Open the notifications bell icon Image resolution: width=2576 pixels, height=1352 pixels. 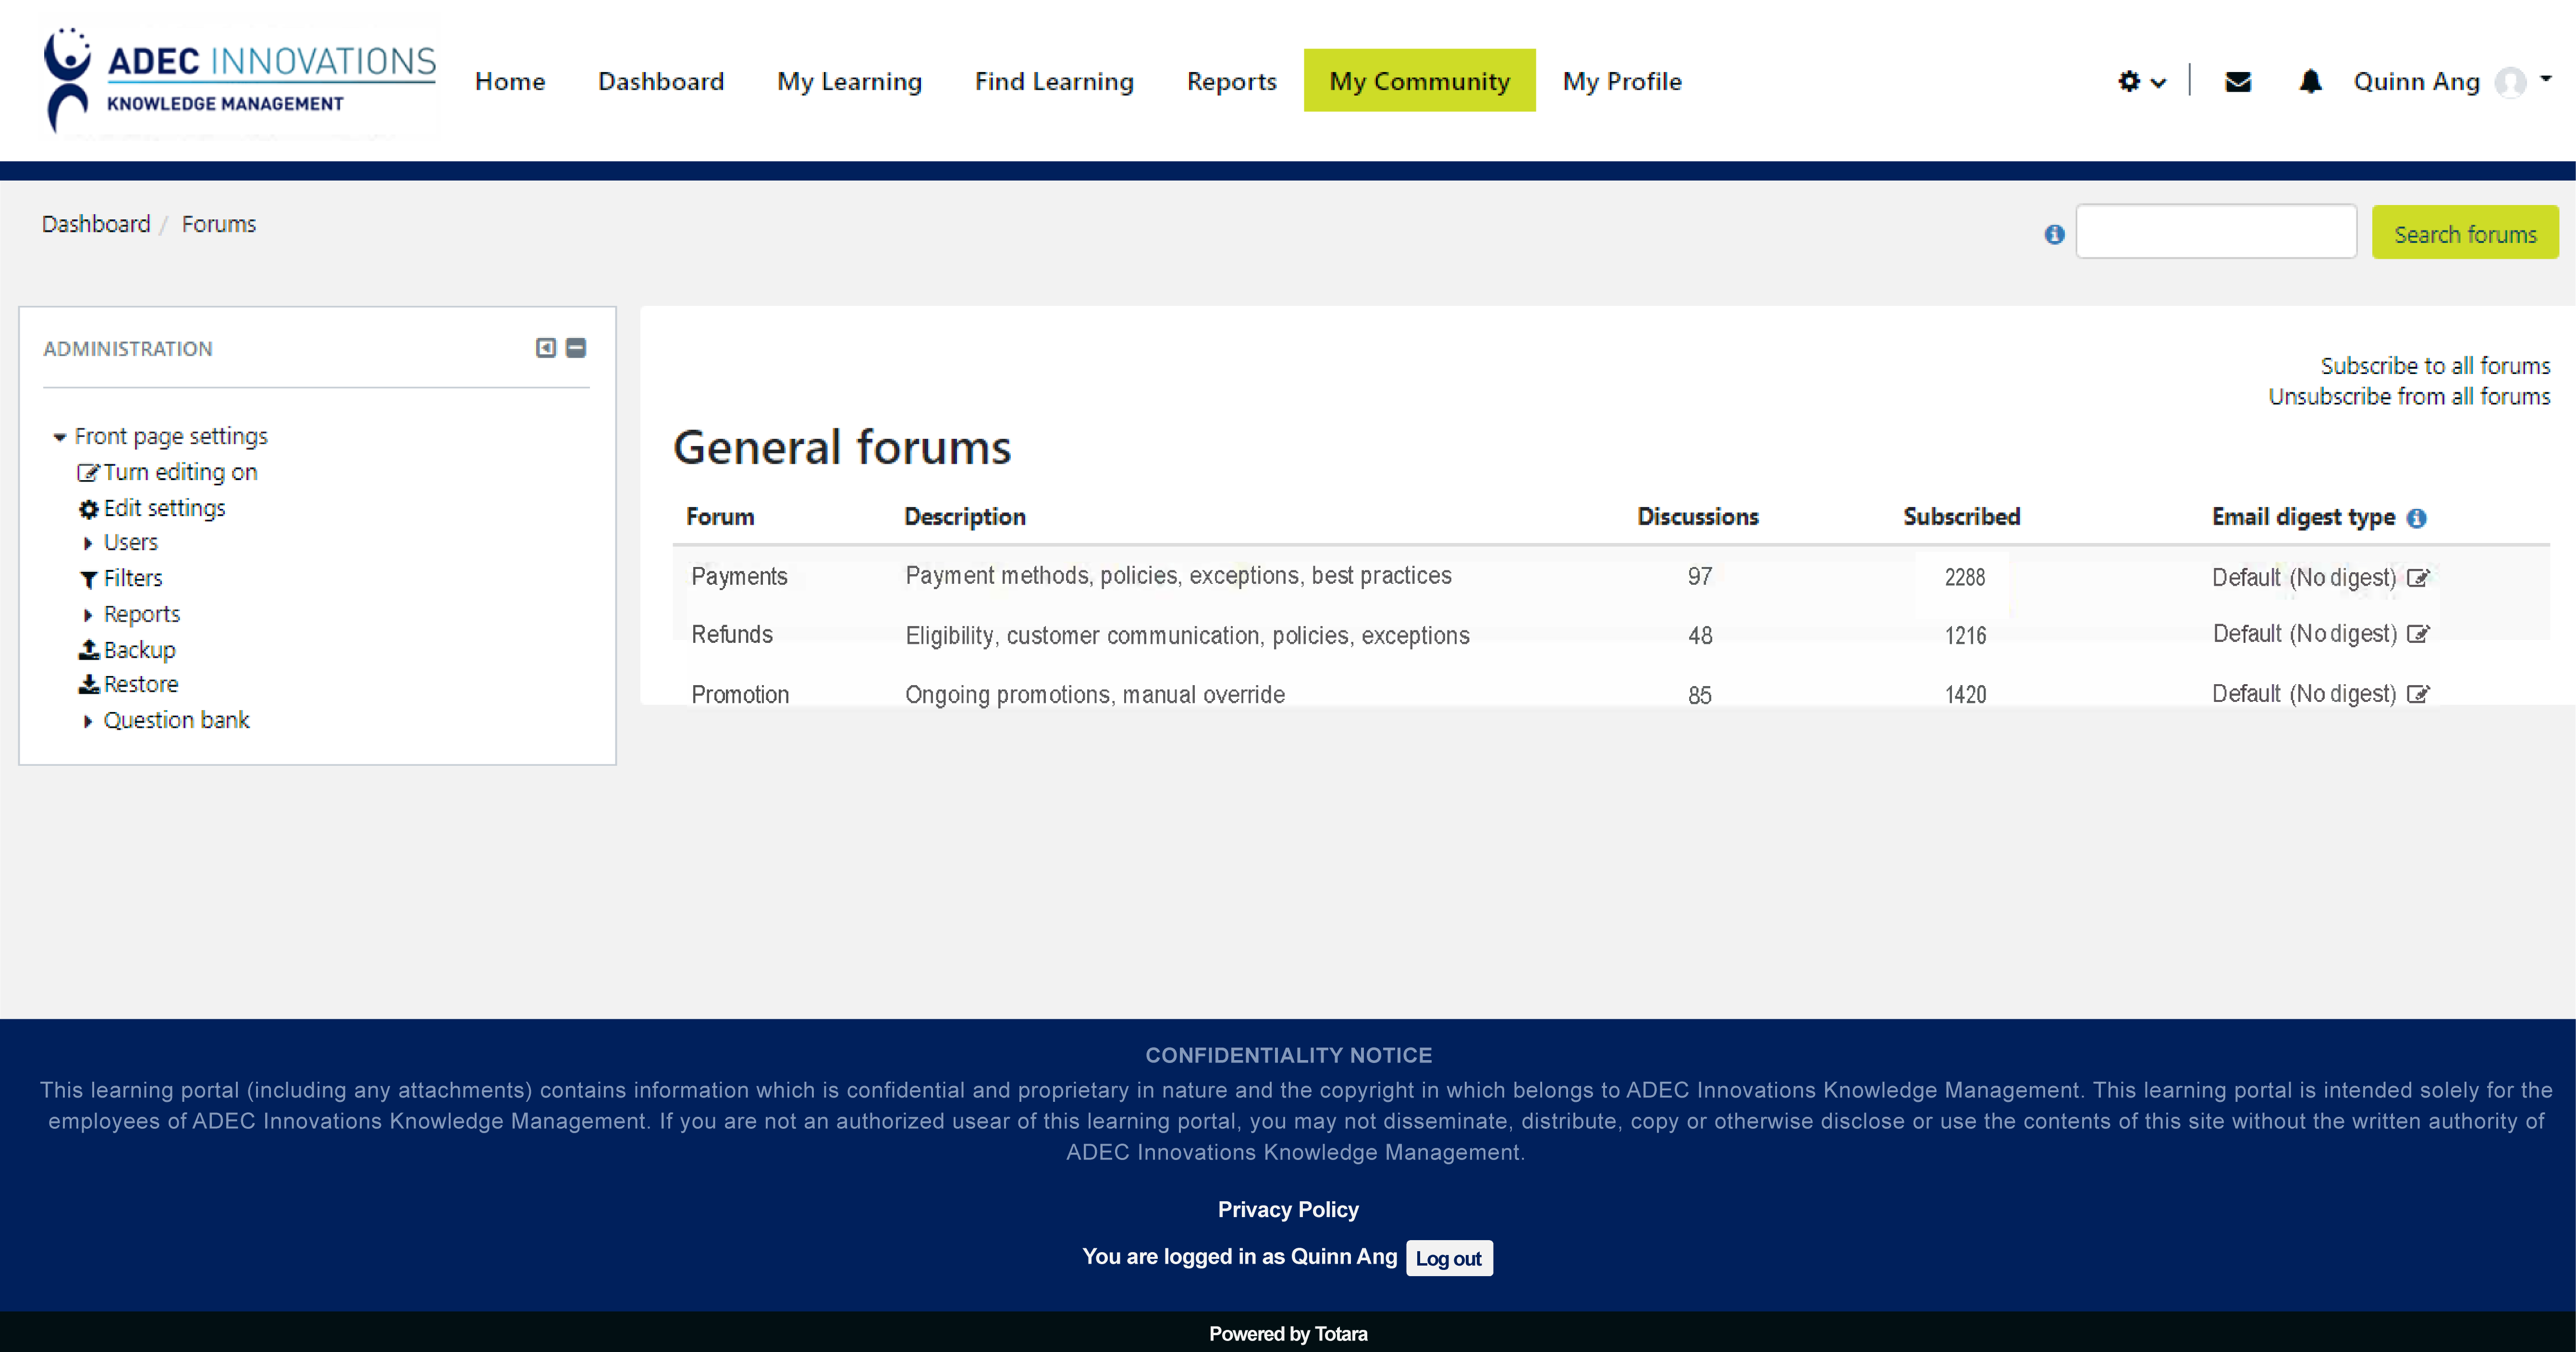click(x=2310, y=81)
